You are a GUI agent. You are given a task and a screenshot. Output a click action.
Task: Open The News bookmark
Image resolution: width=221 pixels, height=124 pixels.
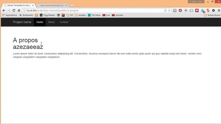[x=94, y=15]
